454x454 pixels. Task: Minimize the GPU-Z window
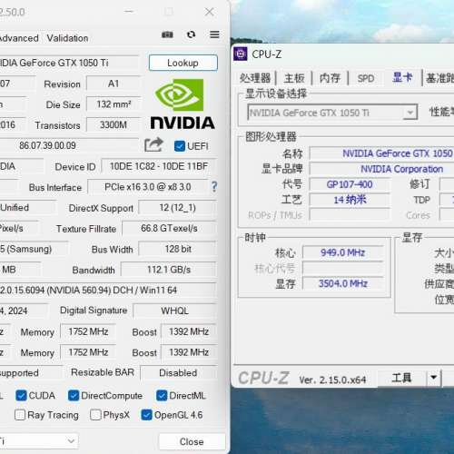click(129, 12)
